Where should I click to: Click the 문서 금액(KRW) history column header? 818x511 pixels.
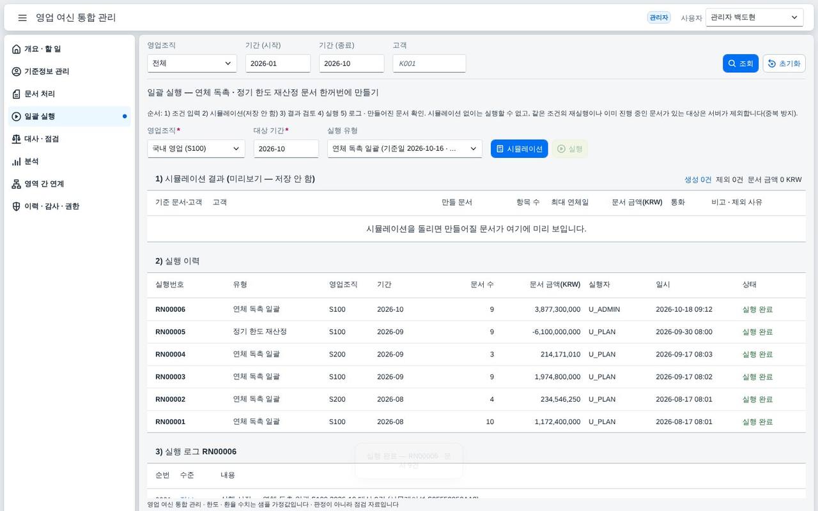[x=555, y=284]
